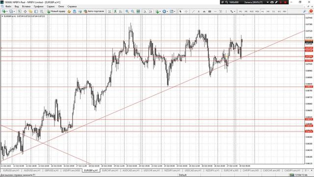Screen dimensions: 314x177
Task: Open the Файл menu
Action: pos(8,6)
